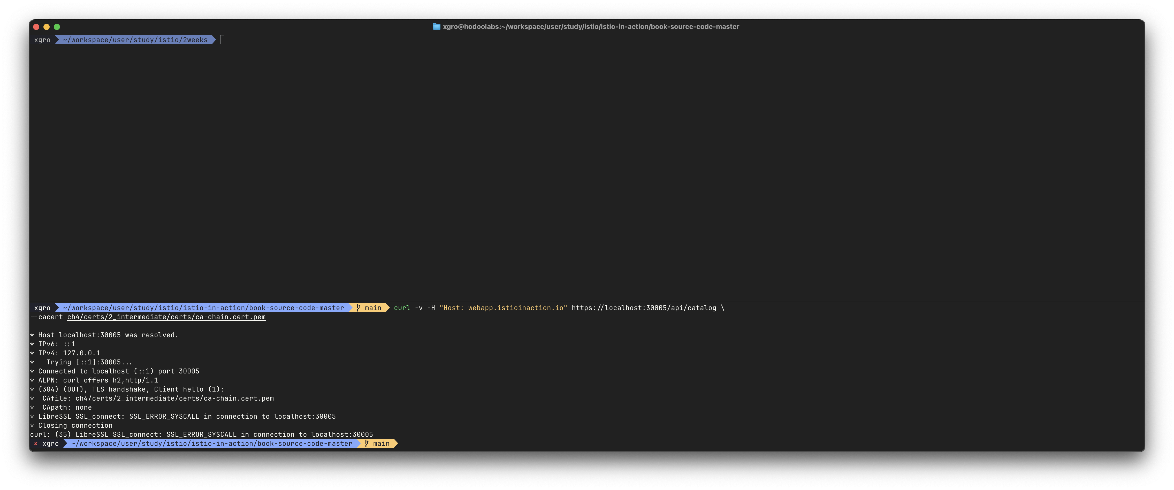Click the blue path segment of the last prompt

pyautogui.click(x=212, y=443)
